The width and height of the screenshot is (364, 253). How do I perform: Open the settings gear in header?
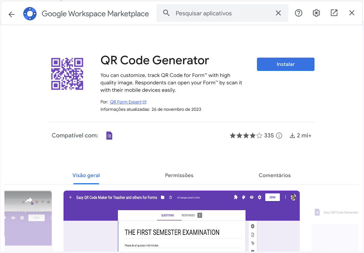pos(316,13)
